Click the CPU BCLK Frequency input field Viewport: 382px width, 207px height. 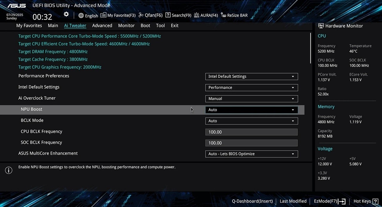[x=252, y=132]
